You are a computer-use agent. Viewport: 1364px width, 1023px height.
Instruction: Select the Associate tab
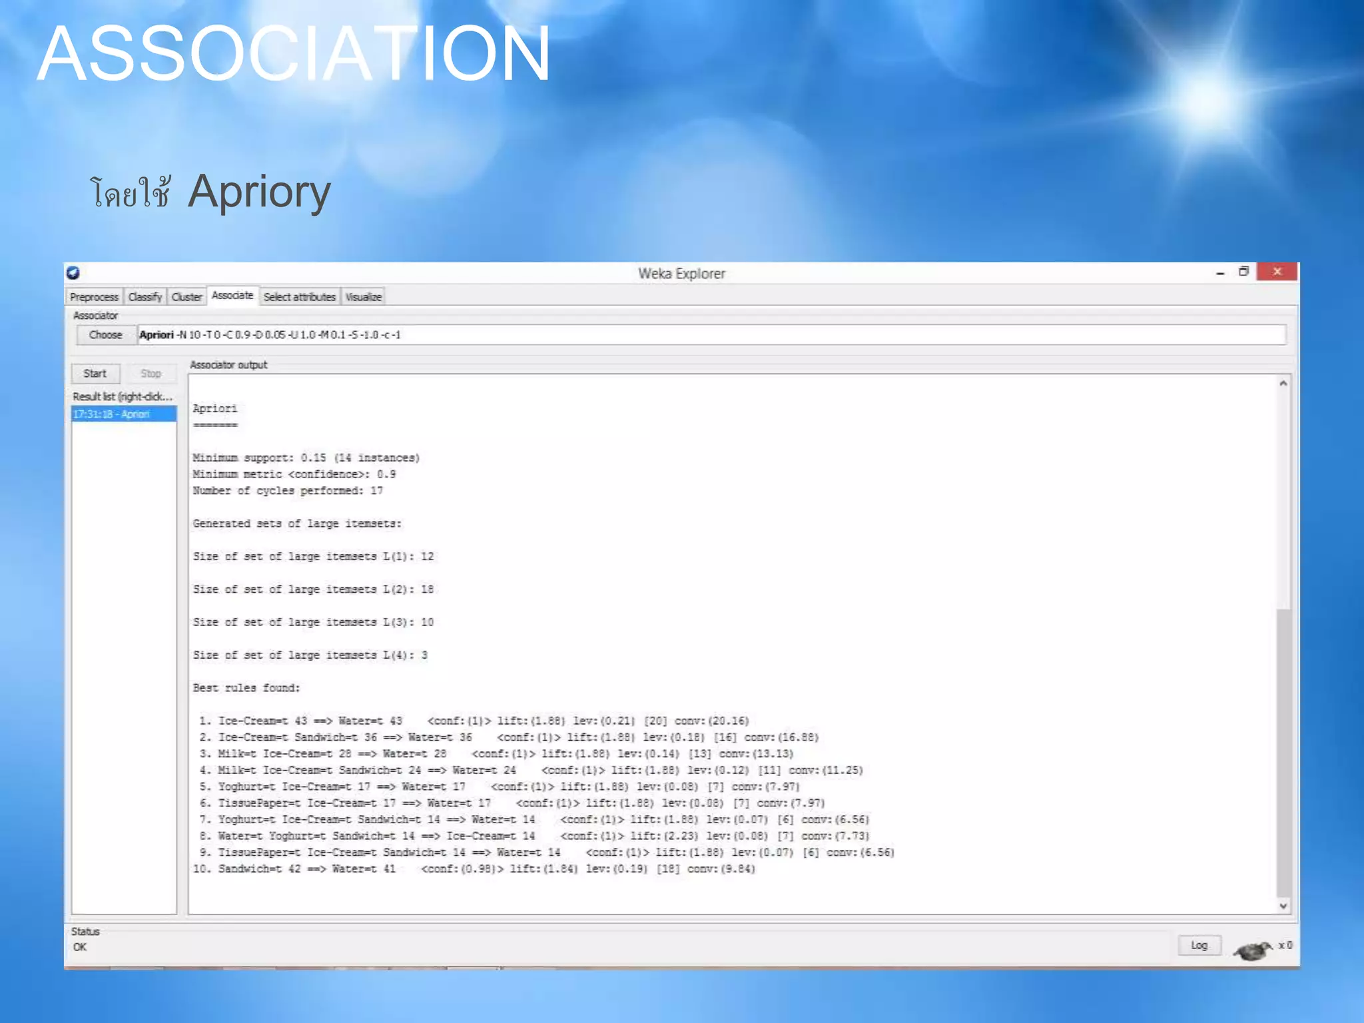click(x=232, y=295)
